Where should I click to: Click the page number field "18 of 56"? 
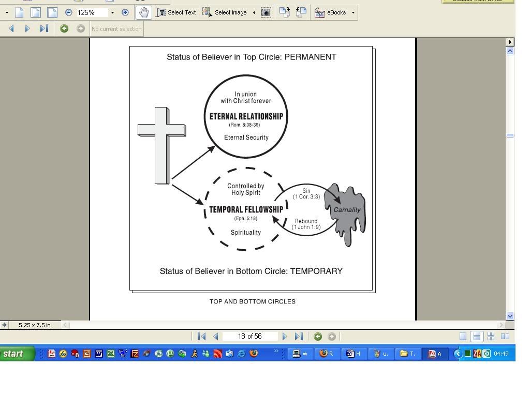(x=250, y=337)
